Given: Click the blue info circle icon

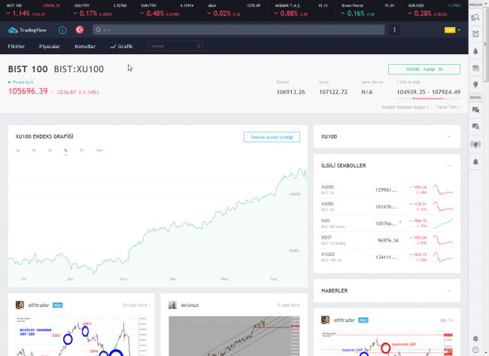Looking at the screenshot, I should (62, 30).
